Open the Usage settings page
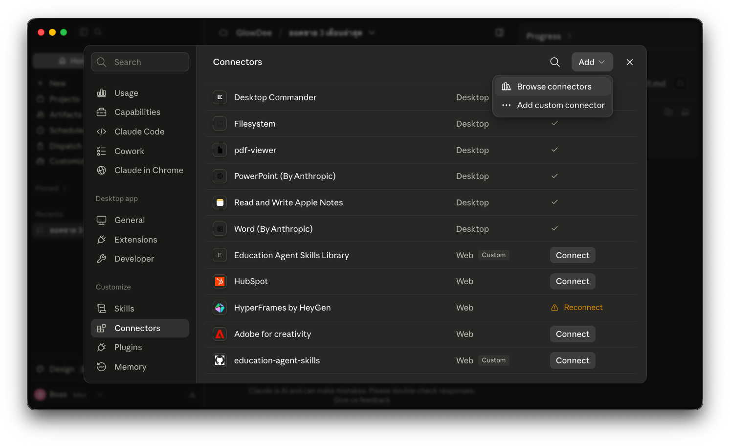 [140, 93]
